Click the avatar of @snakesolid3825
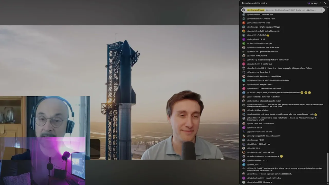Viewport: 329px width, 185px height. [x=244, y=97]
